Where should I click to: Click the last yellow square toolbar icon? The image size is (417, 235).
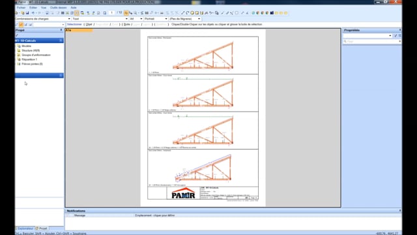point(286,13)
